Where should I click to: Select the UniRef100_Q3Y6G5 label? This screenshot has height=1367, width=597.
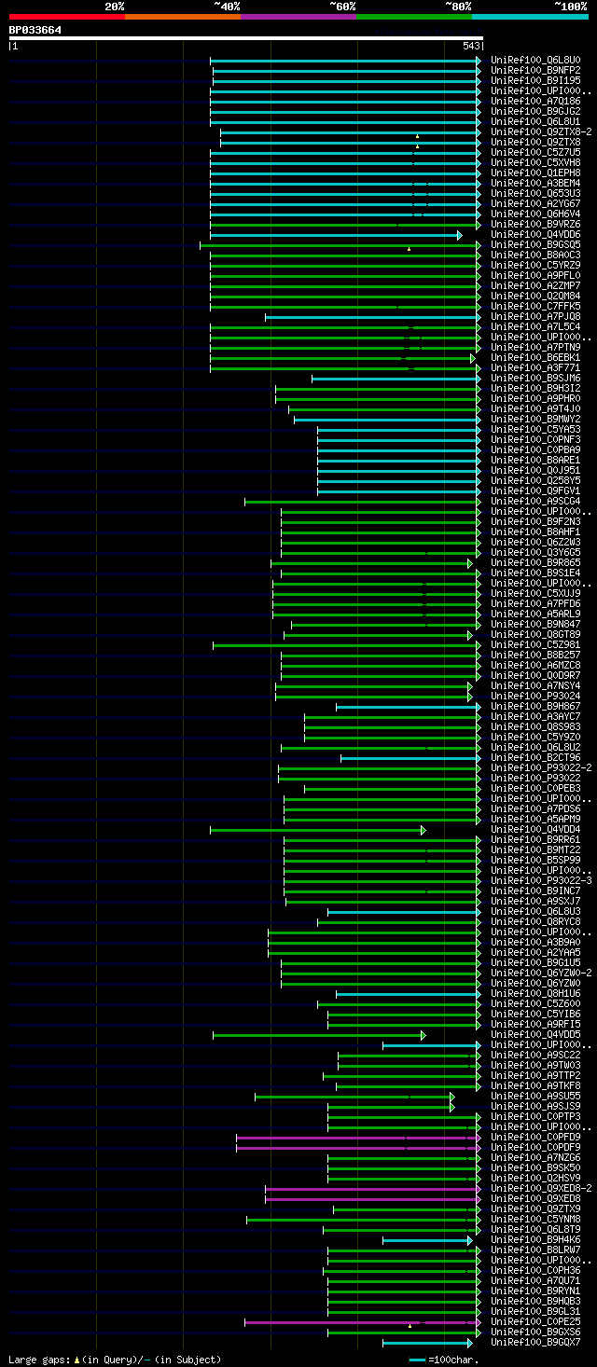pyautogui.click(x=535, y=553)
